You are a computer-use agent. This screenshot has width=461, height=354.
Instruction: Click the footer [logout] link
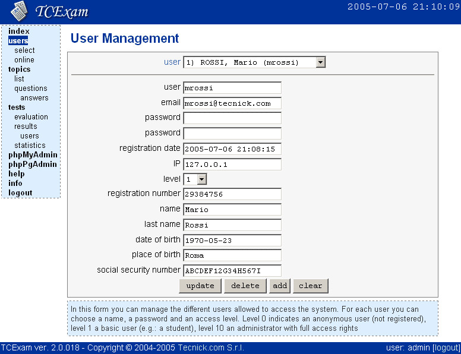point(446,348)
